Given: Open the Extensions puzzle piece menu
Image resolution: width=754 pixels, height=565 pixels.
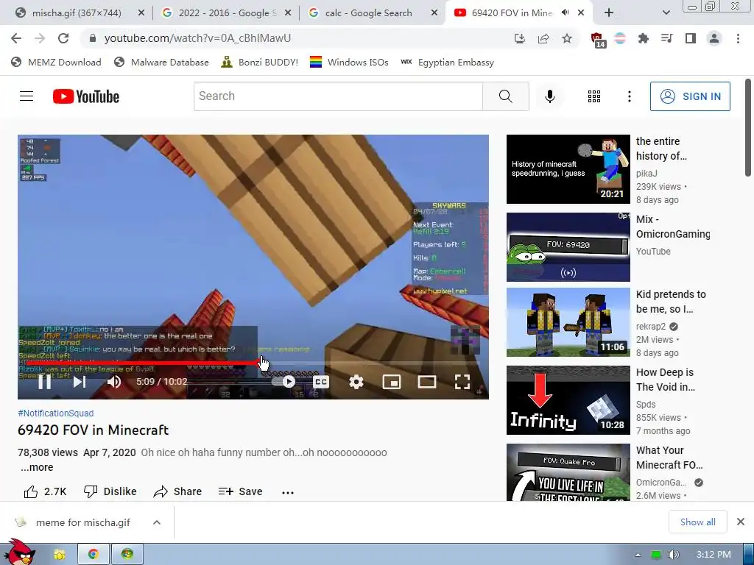Looking at the screenshot, I should pos(644,38).
